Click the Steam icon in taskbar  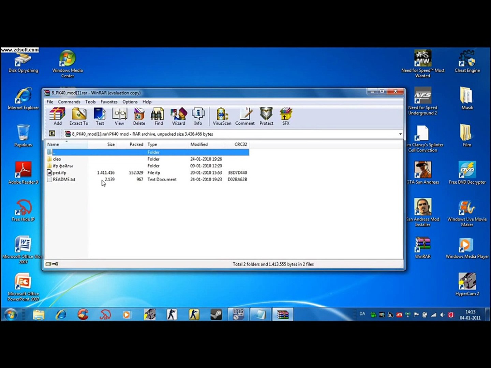click(x=216, y=314)
